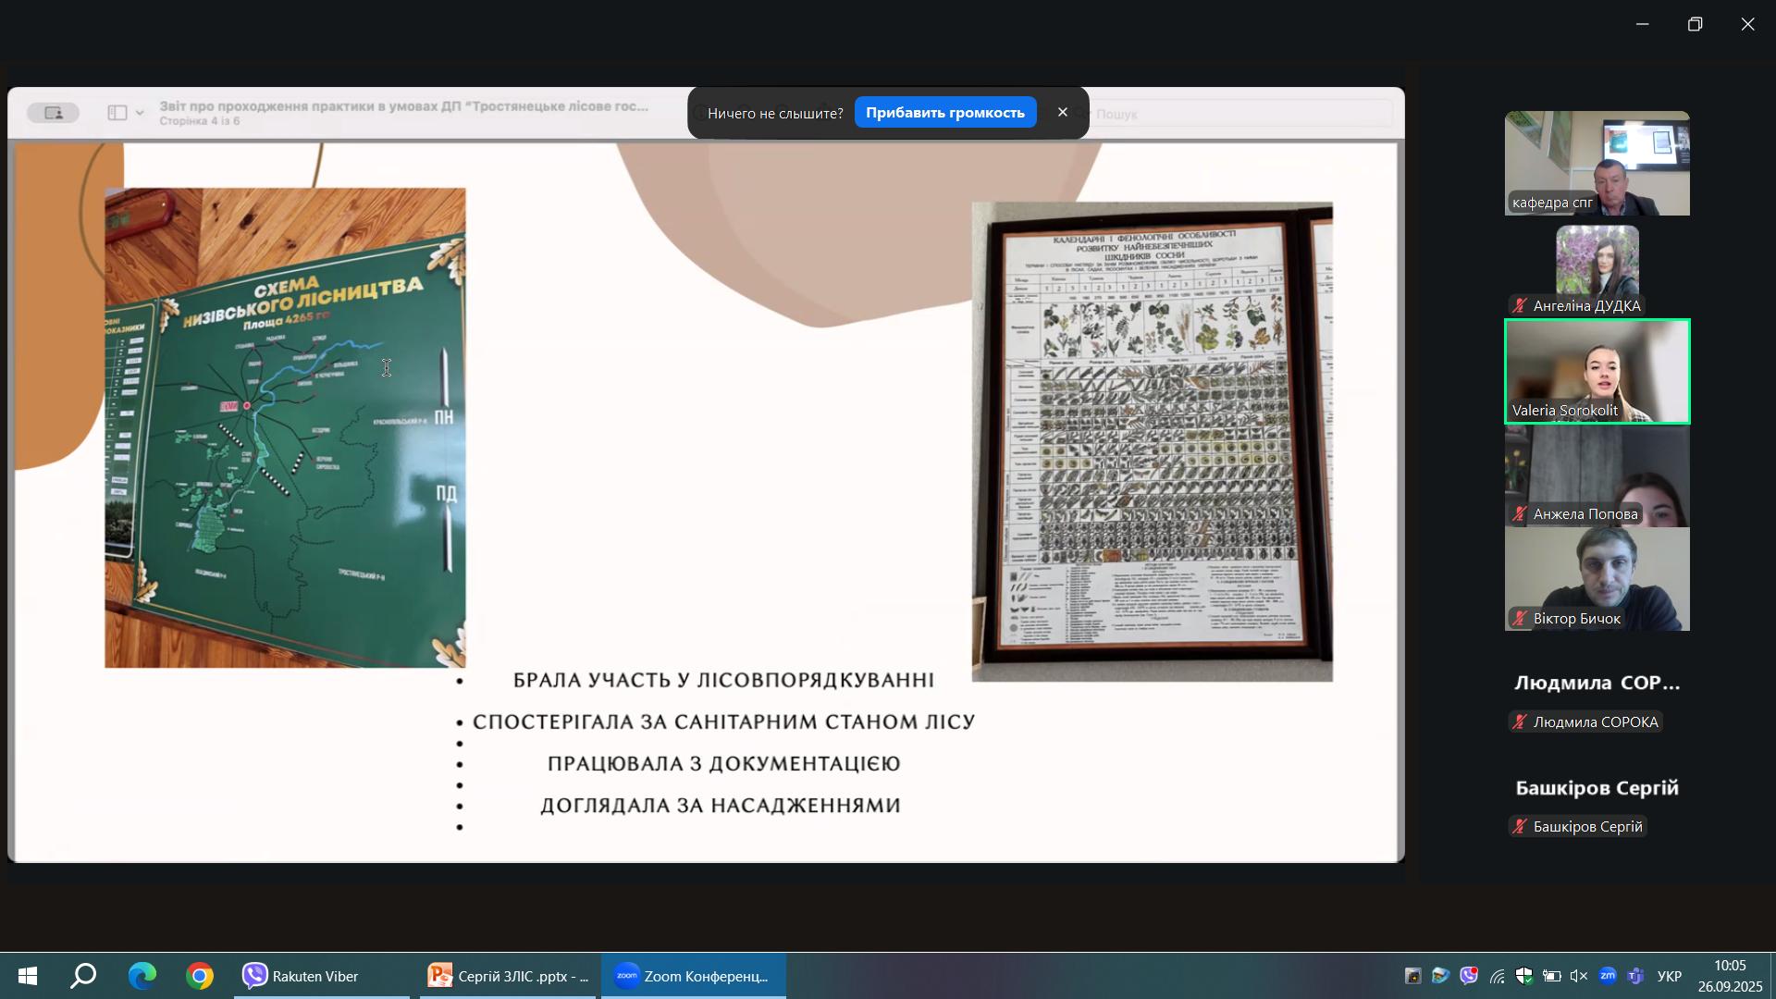The image size is (1776, 999).
Task: Click the Zoom icon in system tray
Action: (1608, 976)
